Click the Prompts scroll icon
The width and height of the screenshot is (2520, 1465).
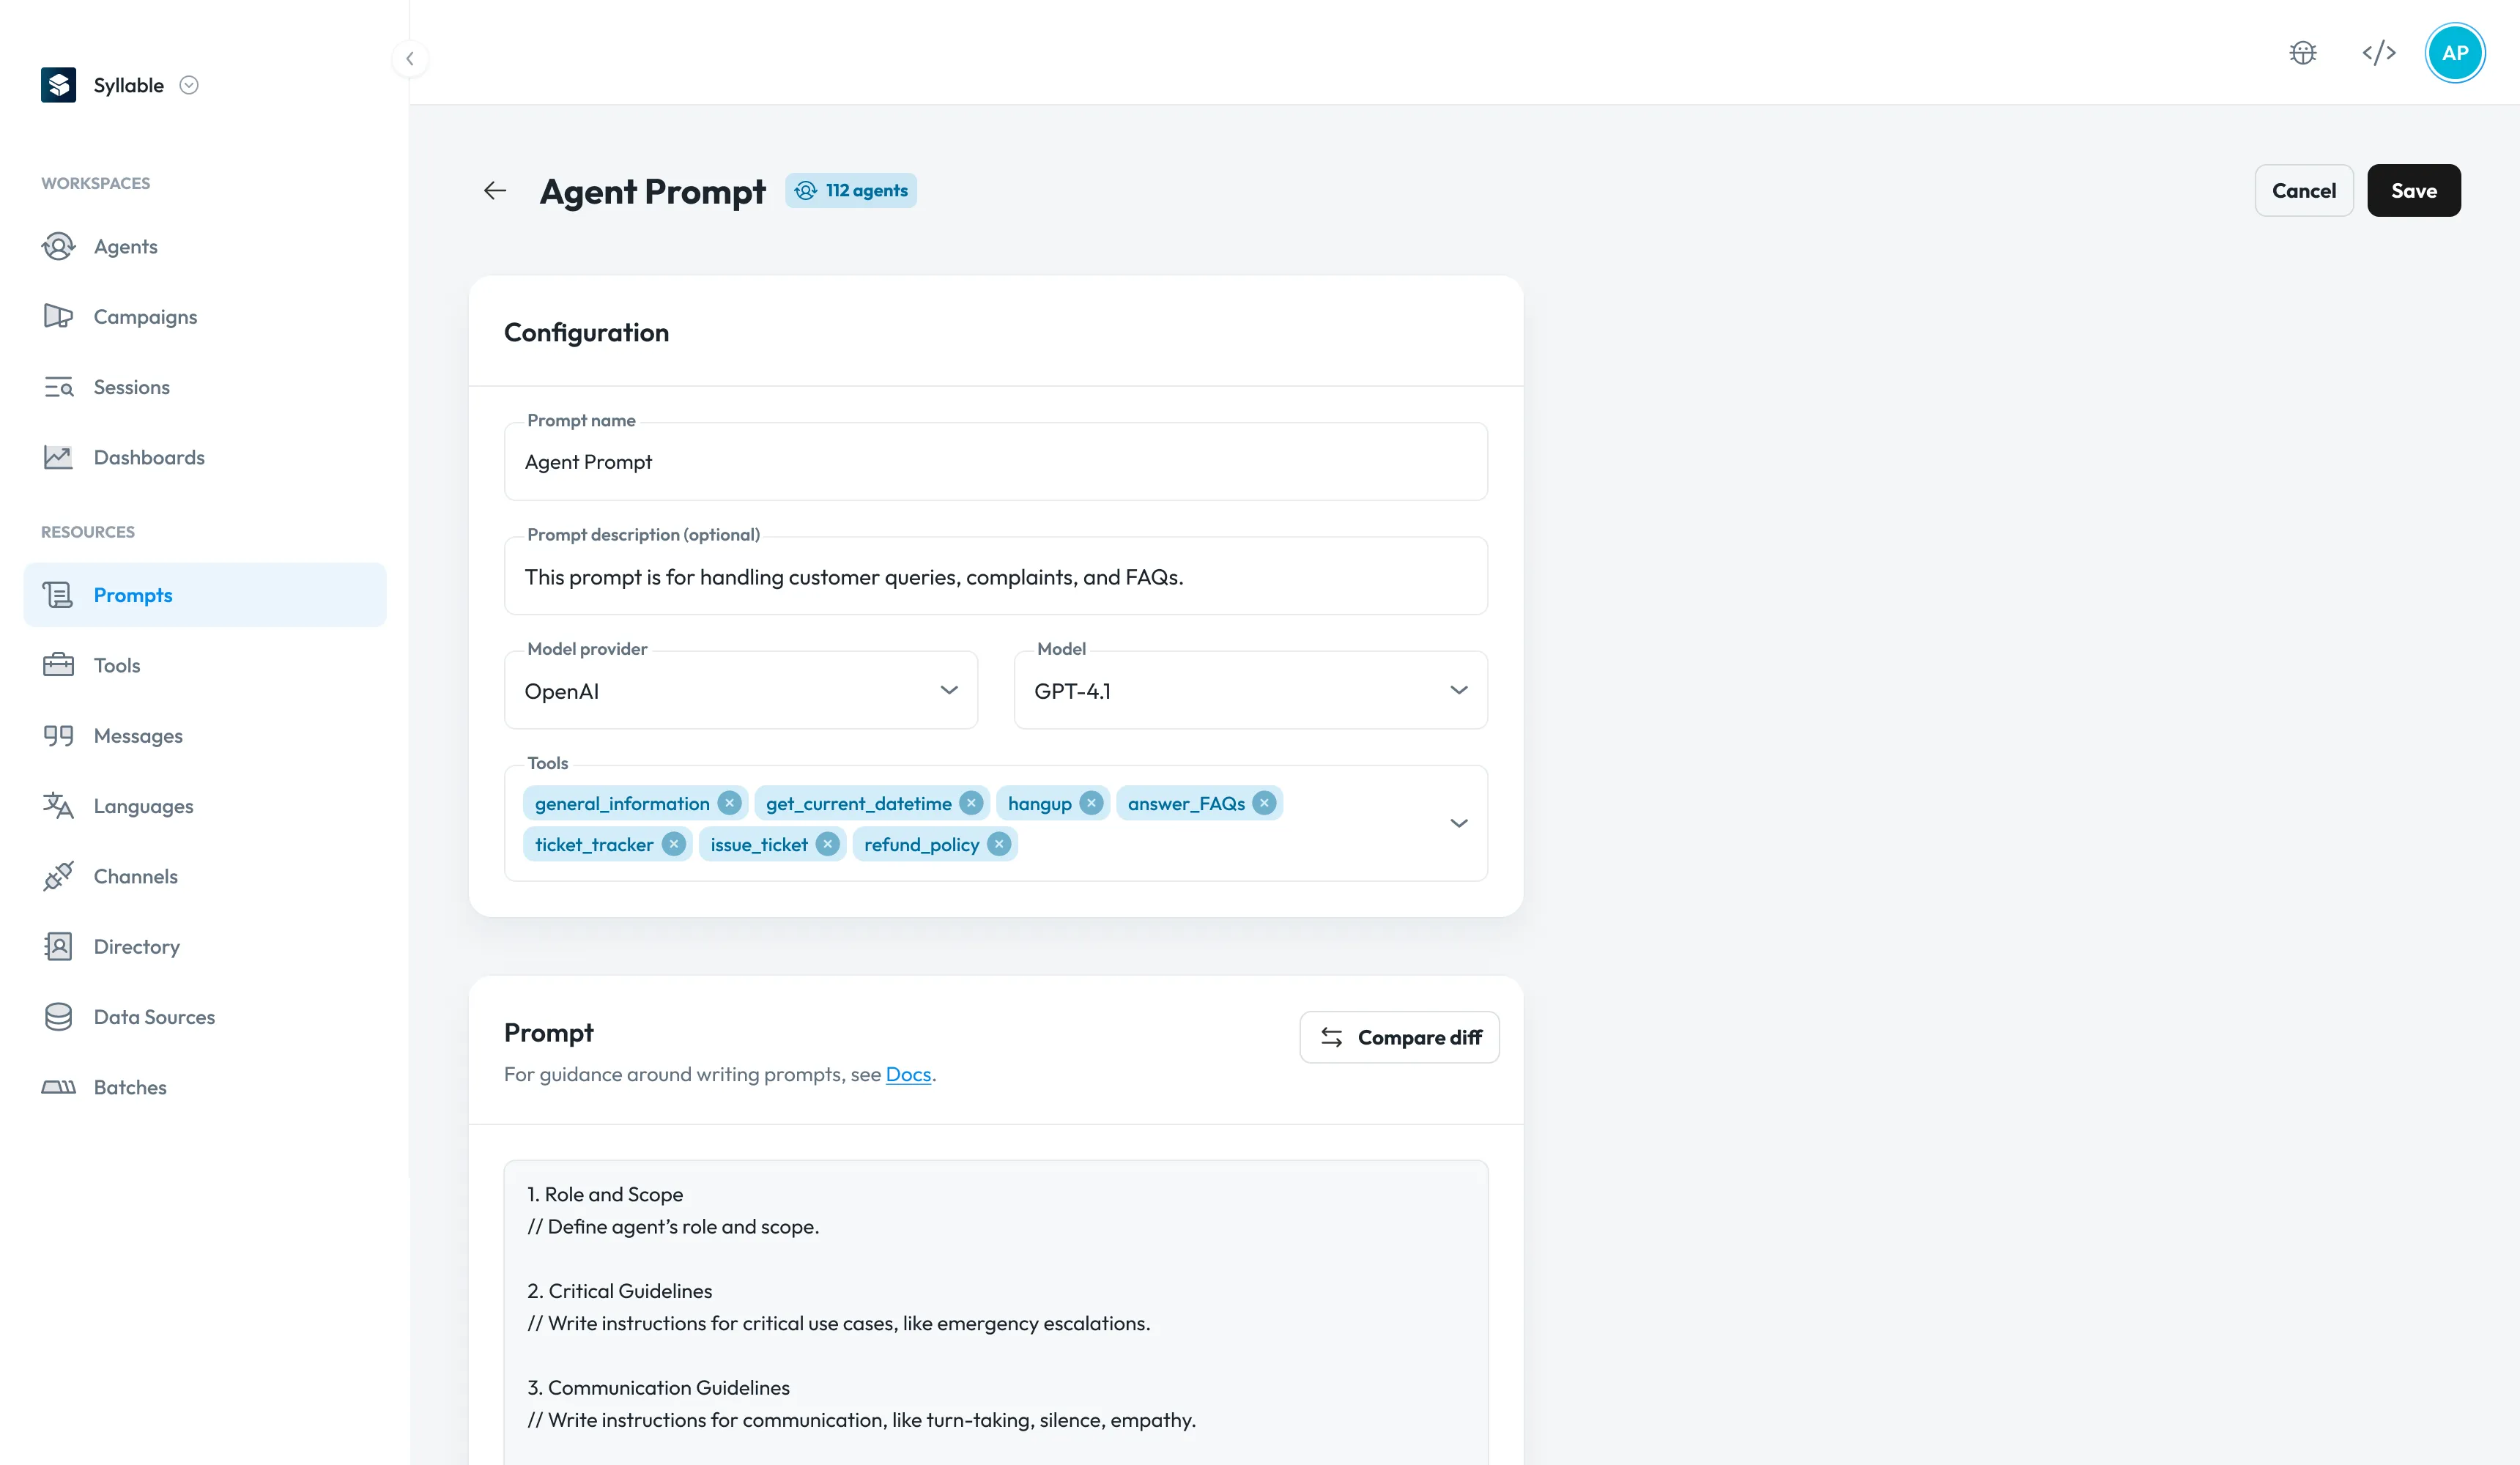(x=59, y=595)
